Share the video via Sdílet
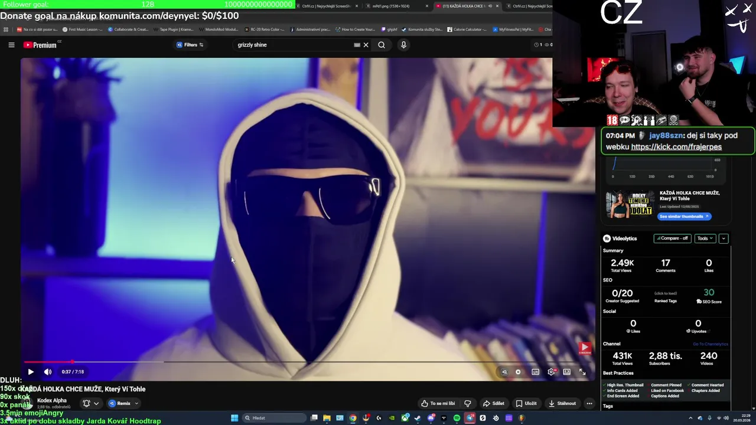This screenshot has width=756, height=425. [x=493, y=403]
